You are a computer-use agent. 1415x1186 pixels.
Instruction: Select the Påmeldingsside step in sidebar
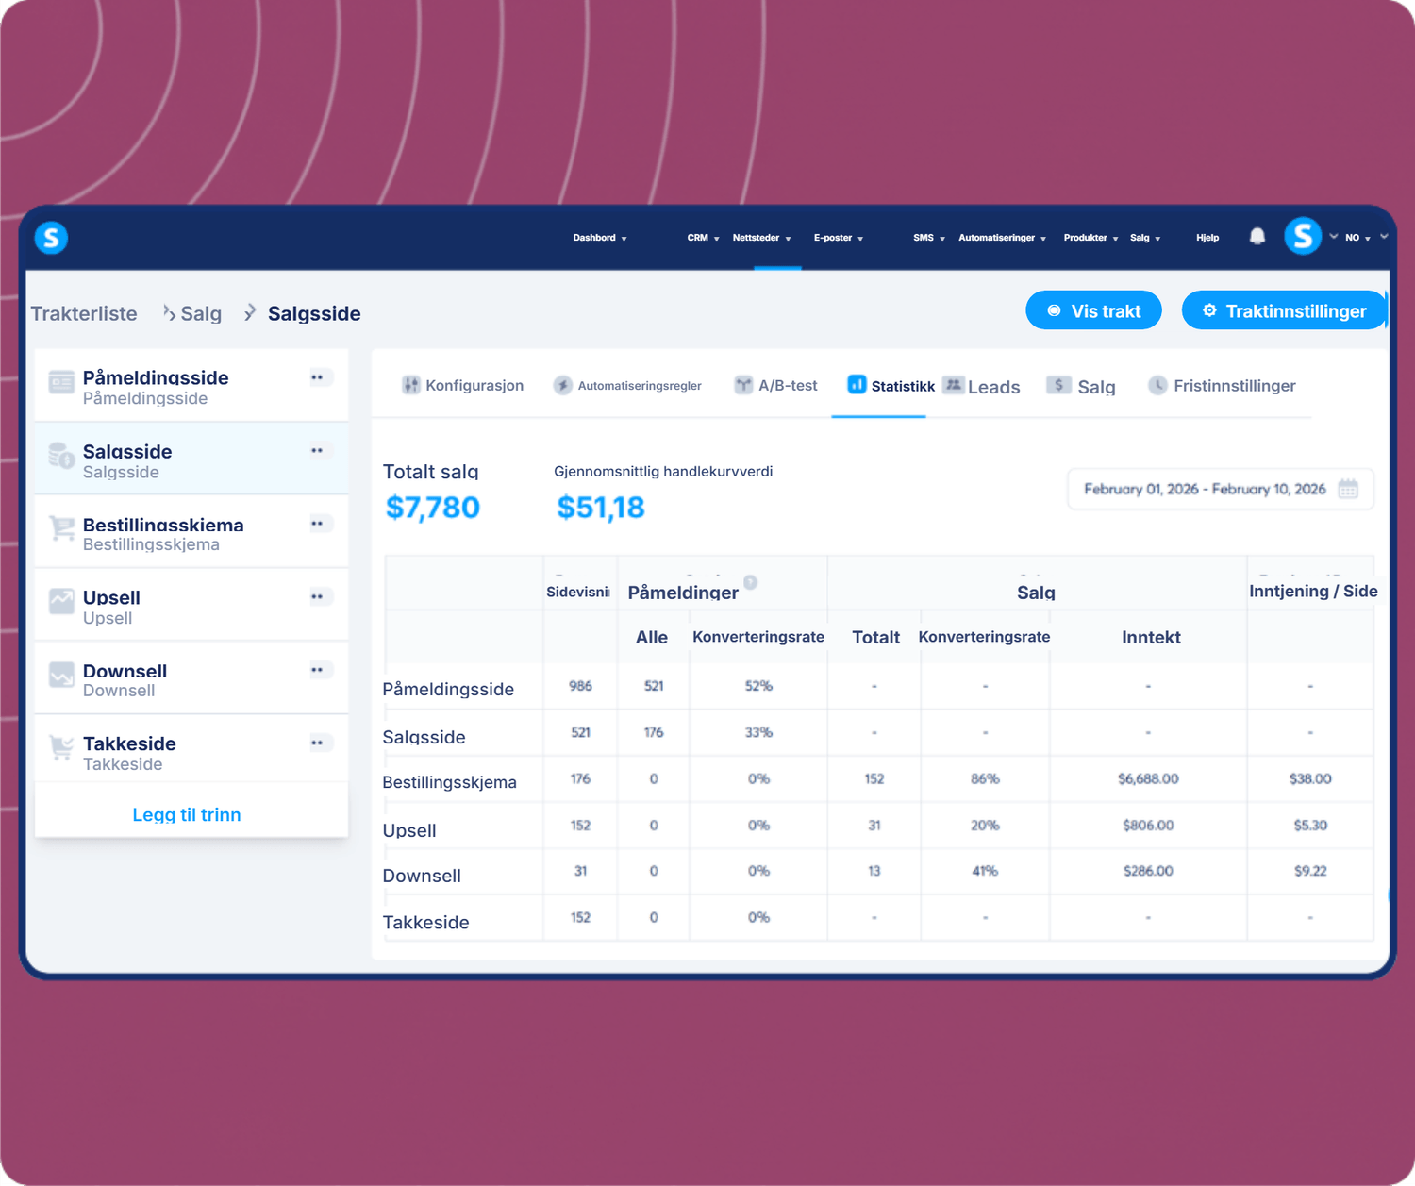(191, 386)
